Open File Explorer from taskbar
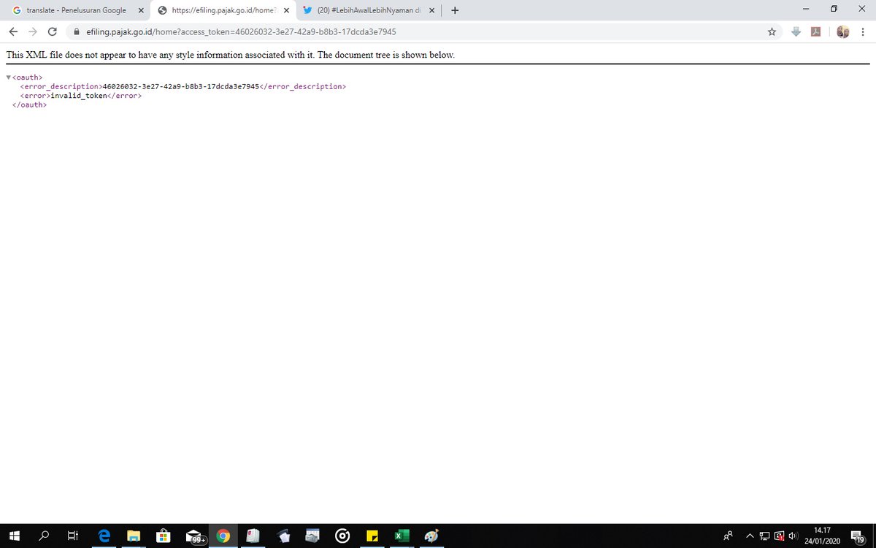 (x=134, y=536)
